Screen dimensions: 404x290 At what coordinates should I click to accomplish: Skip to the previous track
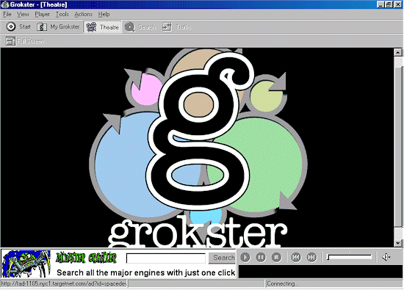click(x=296, y=257)
